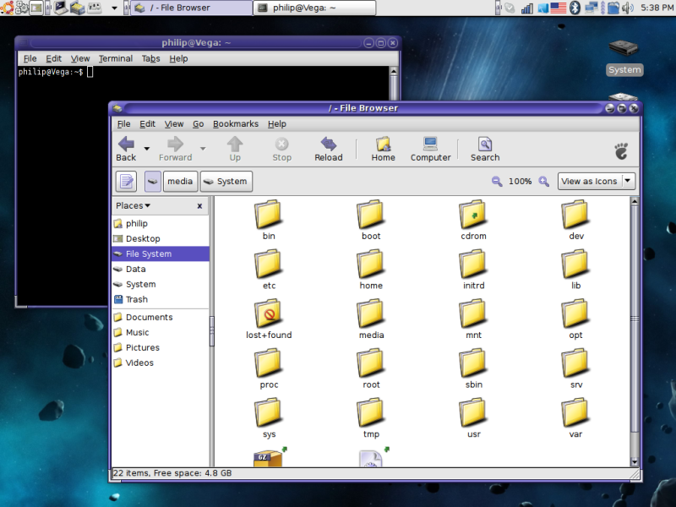This screenshot has width=676, height=507.
Task: Select the root drive path button
Action: pyautogui.click(x=153, y=182)
